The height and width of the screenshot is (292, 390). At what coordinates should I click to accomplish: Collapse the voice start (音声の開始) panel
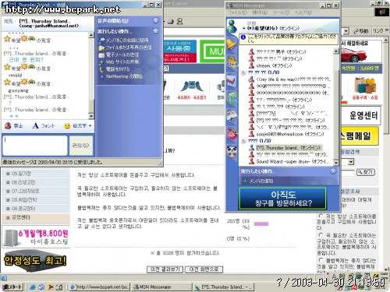[x=156, y=20]
